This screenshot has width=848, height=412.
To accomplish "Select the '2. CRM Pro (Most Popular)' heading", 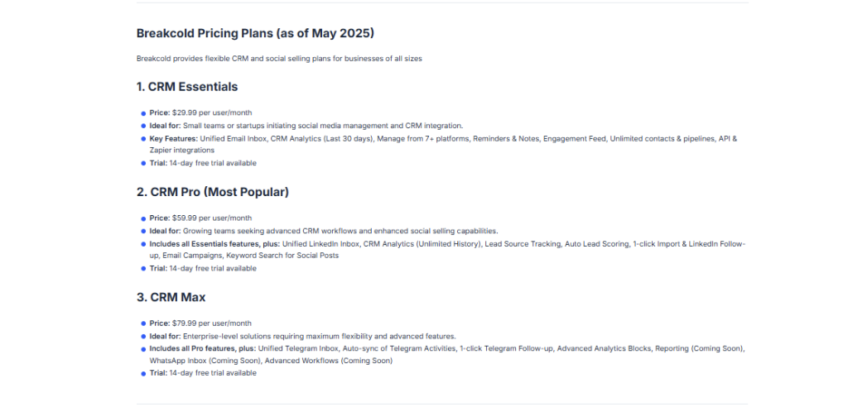I will coord(213,192).
